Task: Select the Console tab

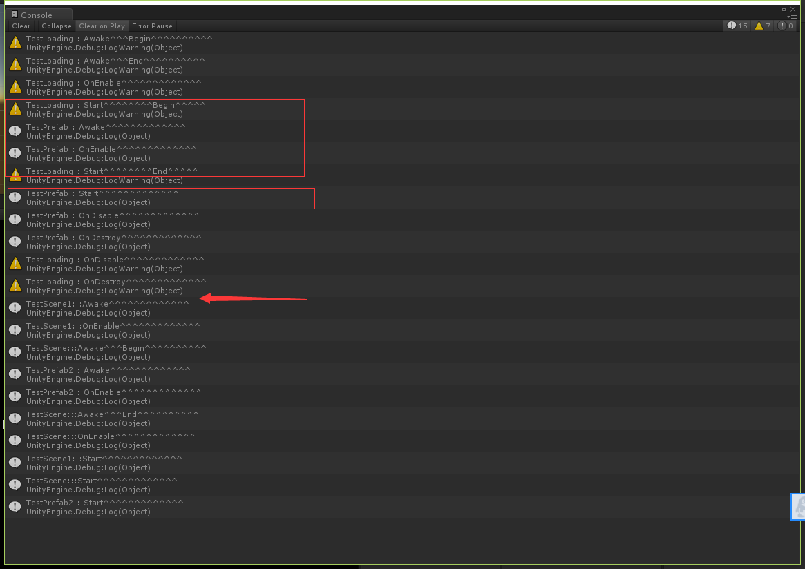Action: [x=39, y=15]
